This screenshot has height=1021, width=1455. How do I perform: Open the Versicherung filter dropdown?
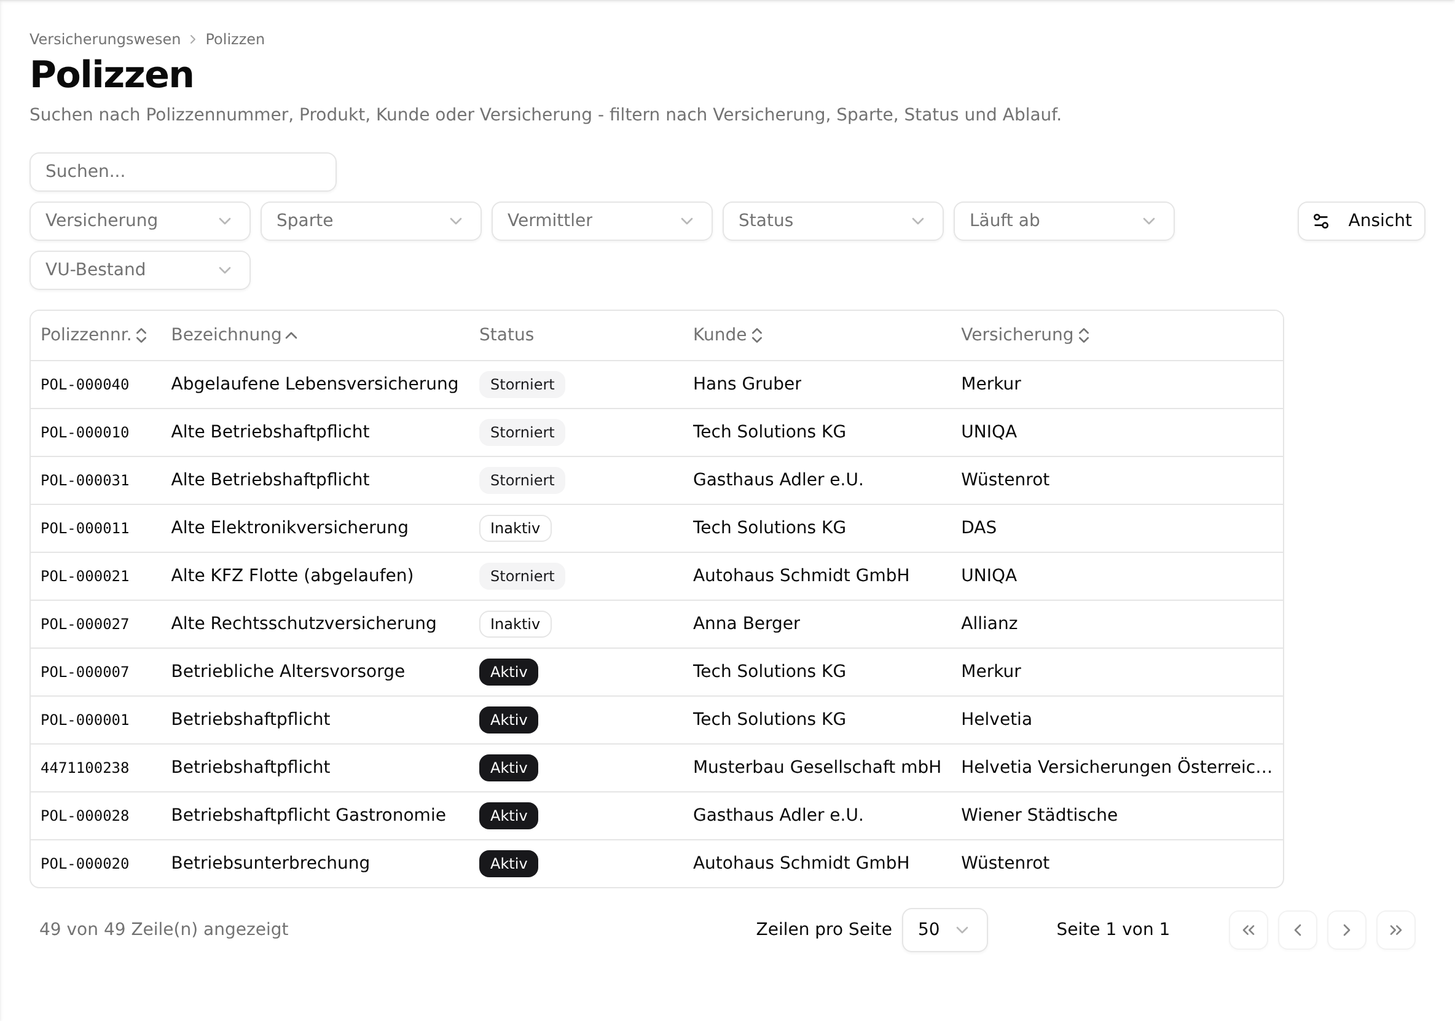[139, 221]
